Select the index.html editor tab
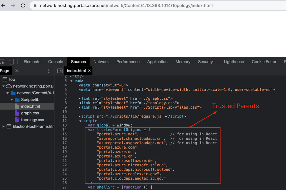The height and width of the screenshot is (190, 286). point(76,71)
